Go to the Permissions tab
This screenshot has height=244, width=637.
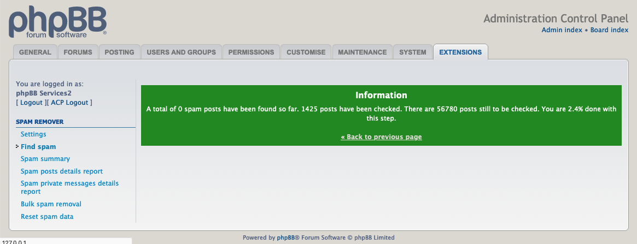pos(251,52)
